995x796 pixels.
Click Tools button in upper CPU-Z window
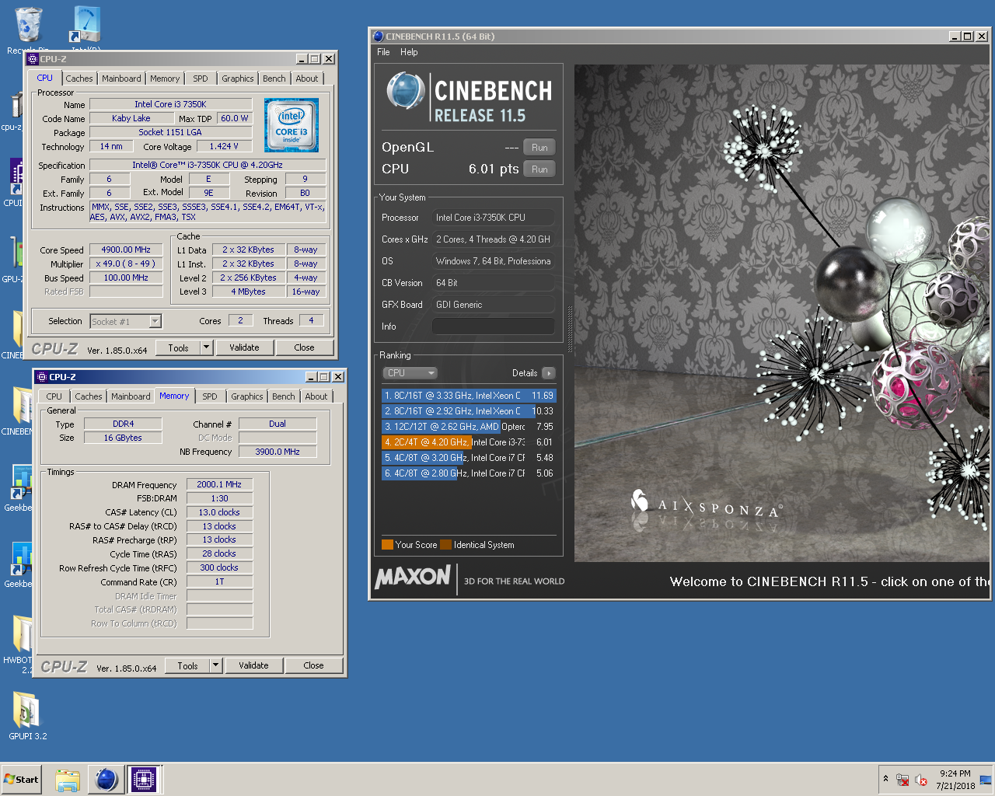(179, 347)
